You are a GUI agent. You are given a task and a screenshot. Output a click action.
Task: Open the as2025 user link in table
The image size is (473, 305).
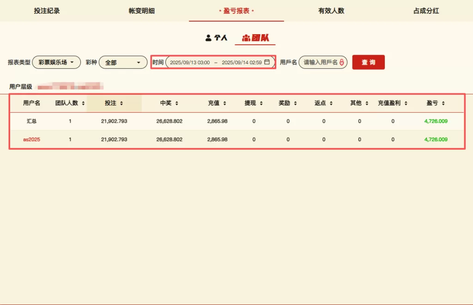pos(31,140)
